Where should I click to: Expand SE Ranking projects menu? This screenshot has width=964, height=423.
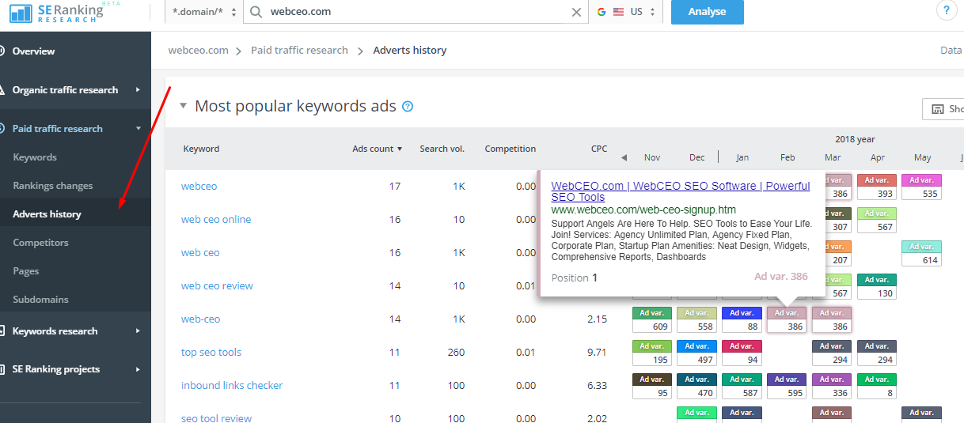[x=138, y=369]
